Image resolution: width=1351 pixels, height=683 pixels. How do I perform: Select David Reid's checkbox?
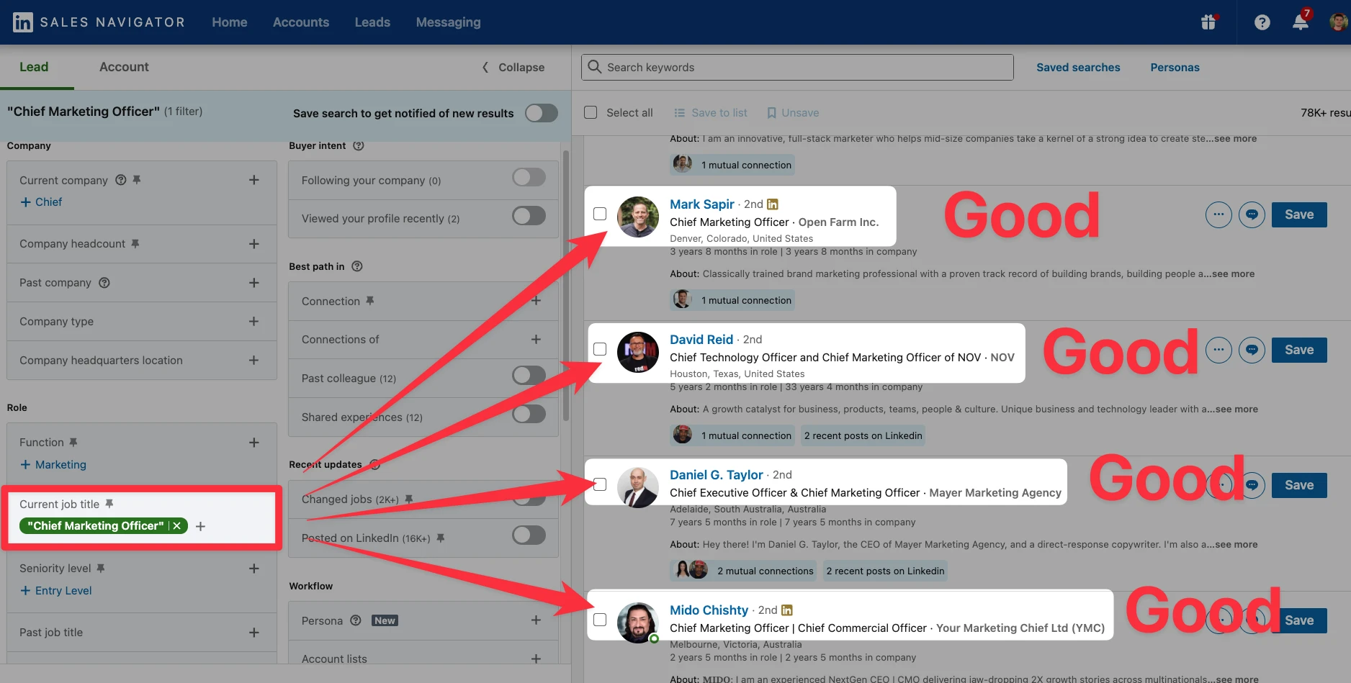[600, 349]
